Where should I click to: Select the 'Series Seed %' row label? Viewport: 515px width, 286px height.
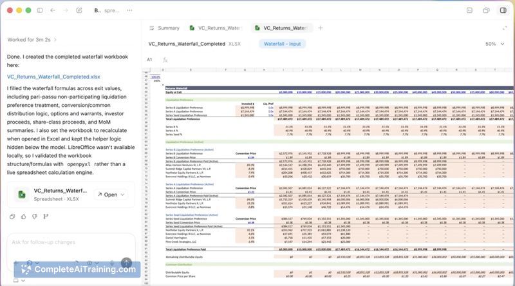click(x=174, y=135)
